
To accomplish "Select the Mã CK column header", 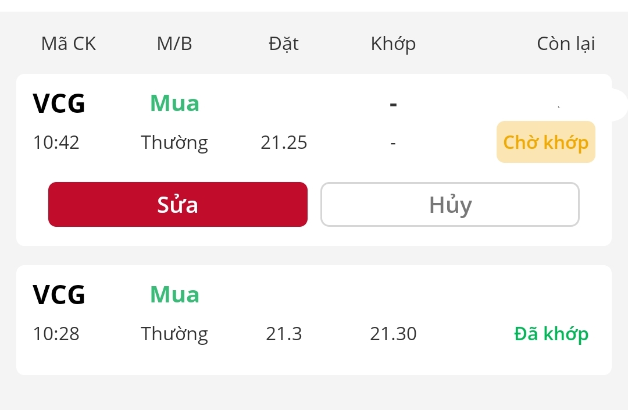I will point(69,44).
